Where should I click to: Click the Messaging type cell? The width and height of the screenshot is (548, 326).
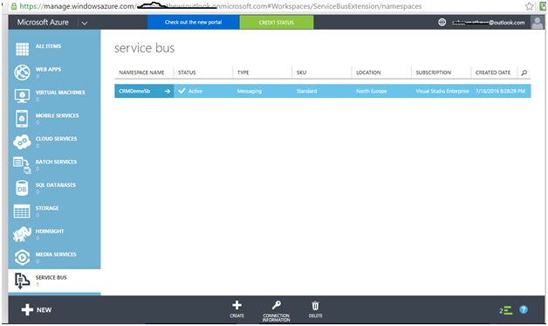tap(250, 91)
